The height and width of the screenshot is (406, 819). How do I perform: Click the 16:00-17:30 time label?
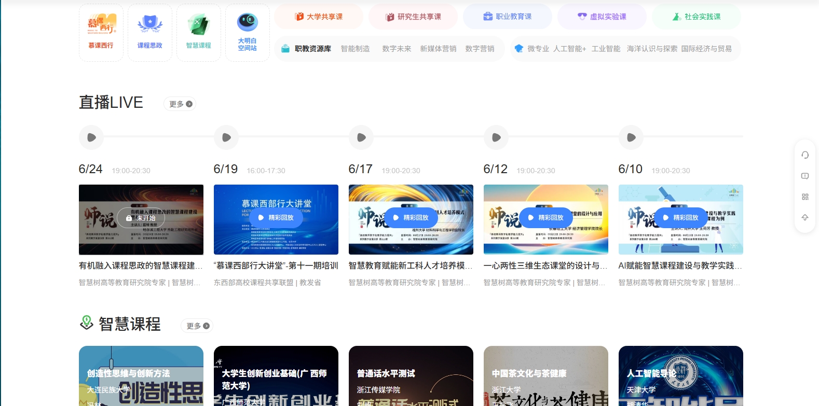tap(266, 171)
